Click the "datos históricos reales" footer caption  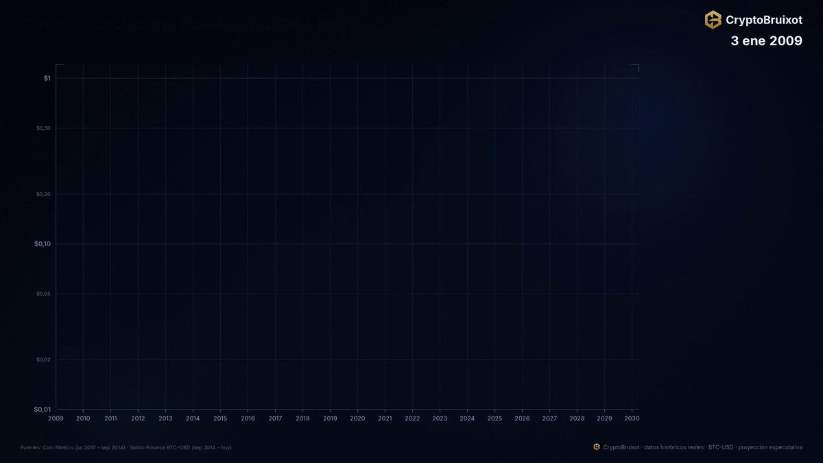point(674,447)
